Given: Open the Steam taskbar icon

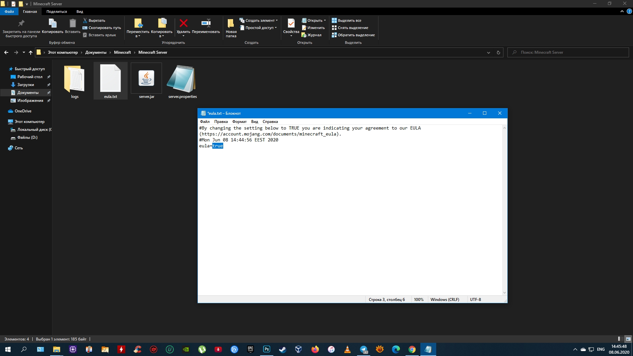Looking at the screenshot, I should (283, 349).
